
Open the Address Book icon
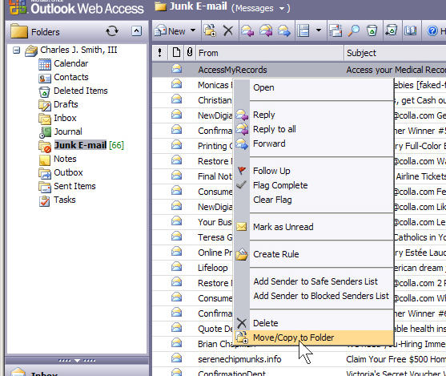411,30
